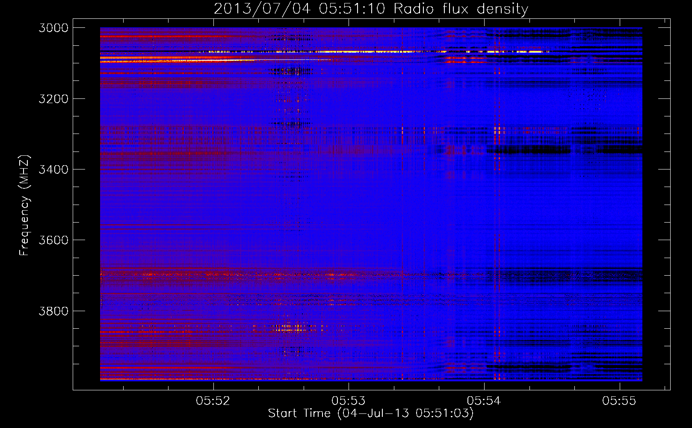The height and width of the screenshot is (428, 692).
Task: Click the 05:54 time tick label
Action: 484,401
